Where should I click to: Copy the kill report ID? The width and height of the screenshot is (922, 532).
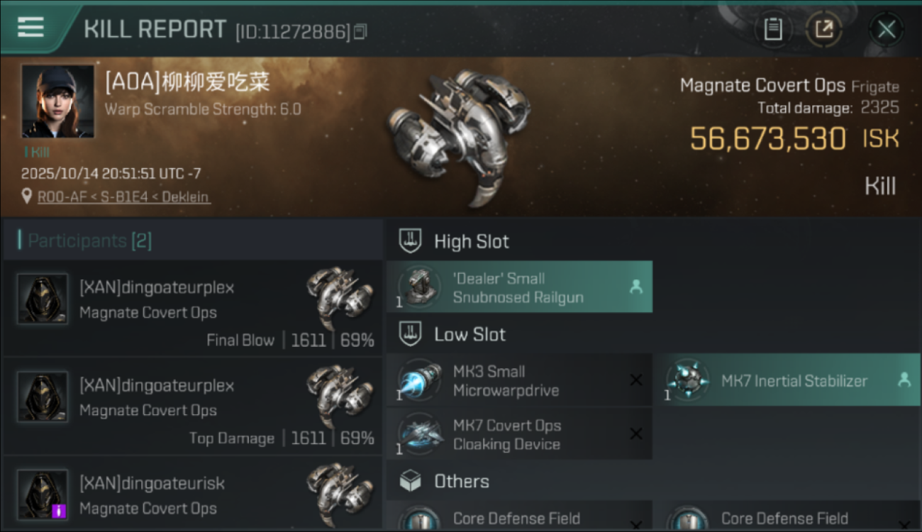[360, 32]
